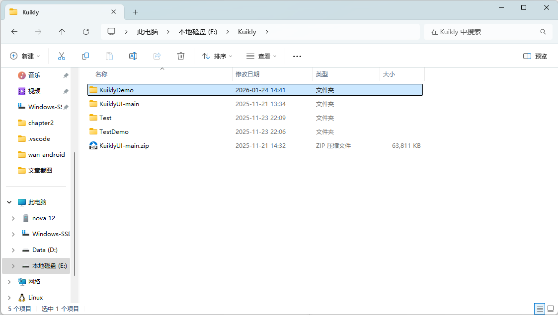Image resolution: width=558 pixels, height=315 pixels.
Task: Sort by 类型 column header
Action: pos(322,74)
